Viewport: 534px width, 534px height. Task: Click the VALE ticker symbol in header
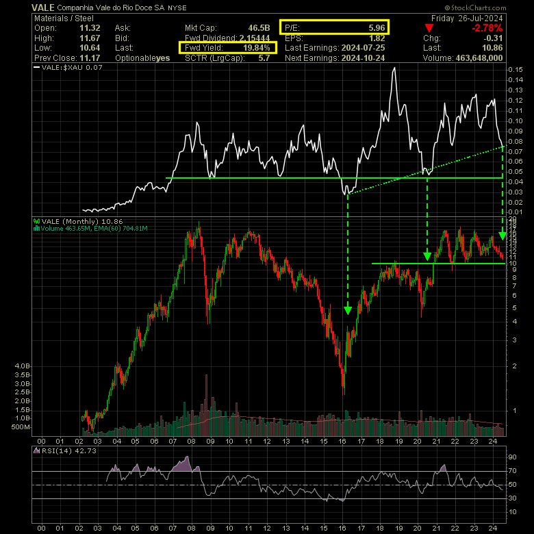click(x=43, y=8)
